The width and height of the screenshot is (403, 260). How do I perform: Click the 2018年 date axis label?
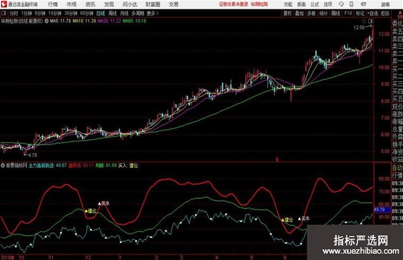7,257
